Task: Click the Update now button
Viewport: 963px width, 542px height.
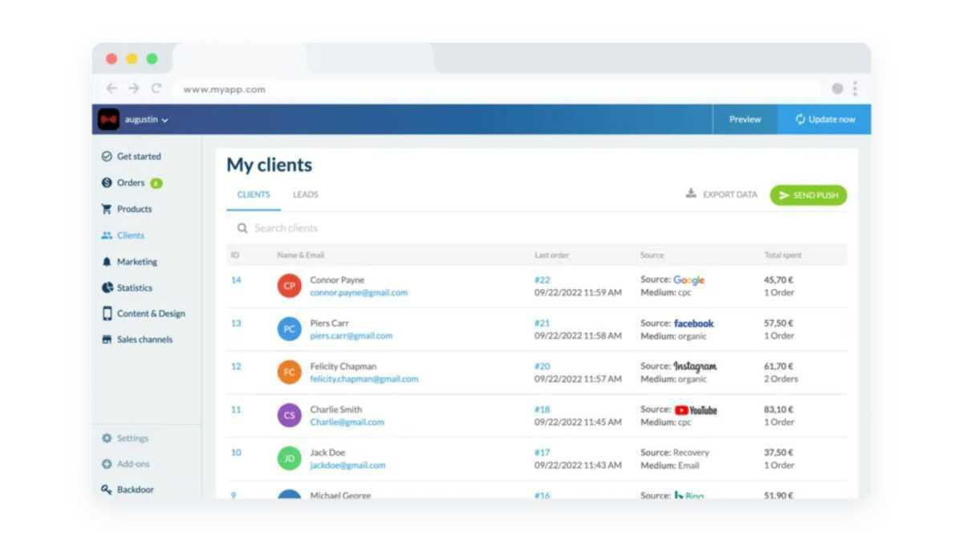Action: (x=824, y=120)
